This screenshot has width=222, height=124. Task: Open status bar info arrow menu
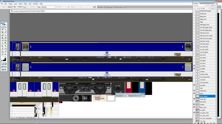click(38, 118)
